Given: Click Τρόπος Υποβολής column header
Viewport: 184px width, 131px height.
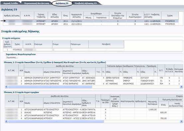Looking at the screenshot, I should [x=41, y=15].
